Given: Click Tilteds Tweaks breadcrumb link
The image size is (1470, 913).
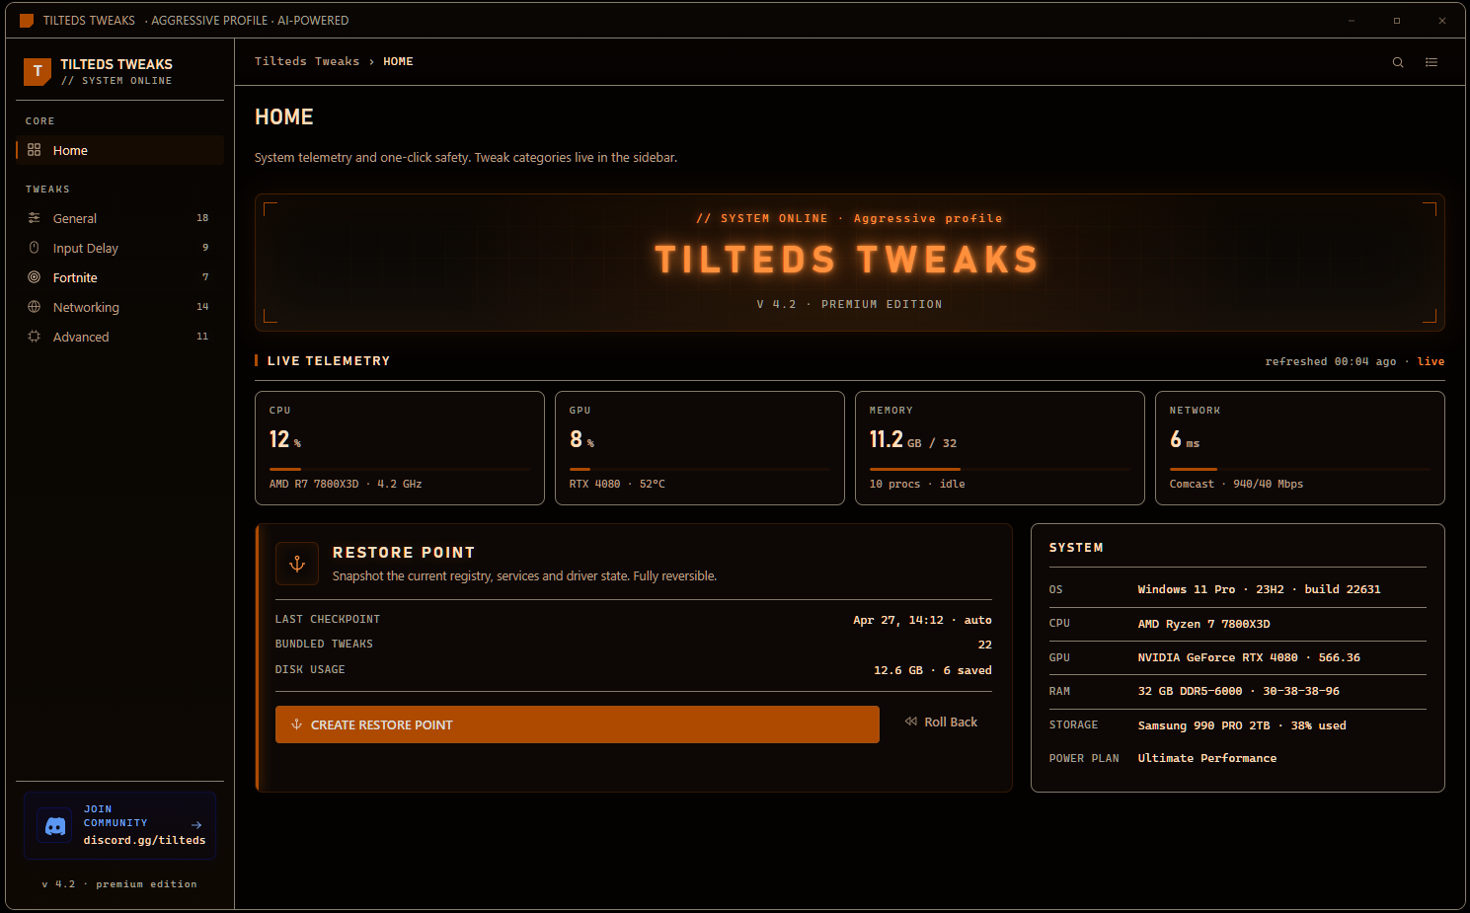Looking at the screenshot, I should 307,61.
